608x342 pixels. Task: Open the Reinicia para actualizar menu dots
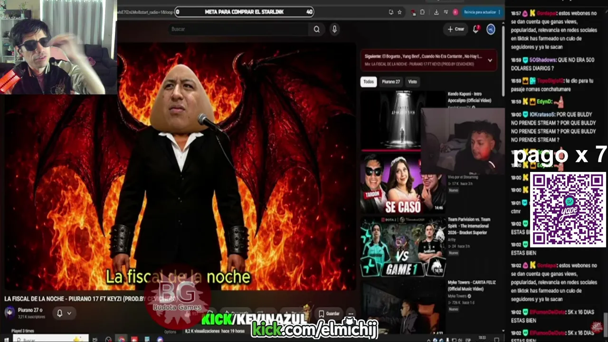499,12
